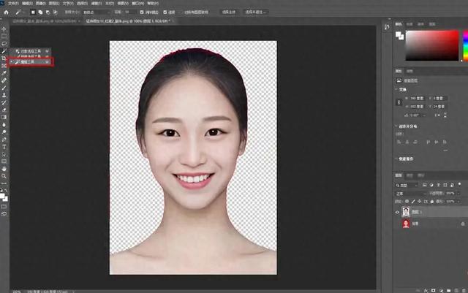Select the Lasso tool
Viewport: 468px width, 293px height.
(4, 44)
